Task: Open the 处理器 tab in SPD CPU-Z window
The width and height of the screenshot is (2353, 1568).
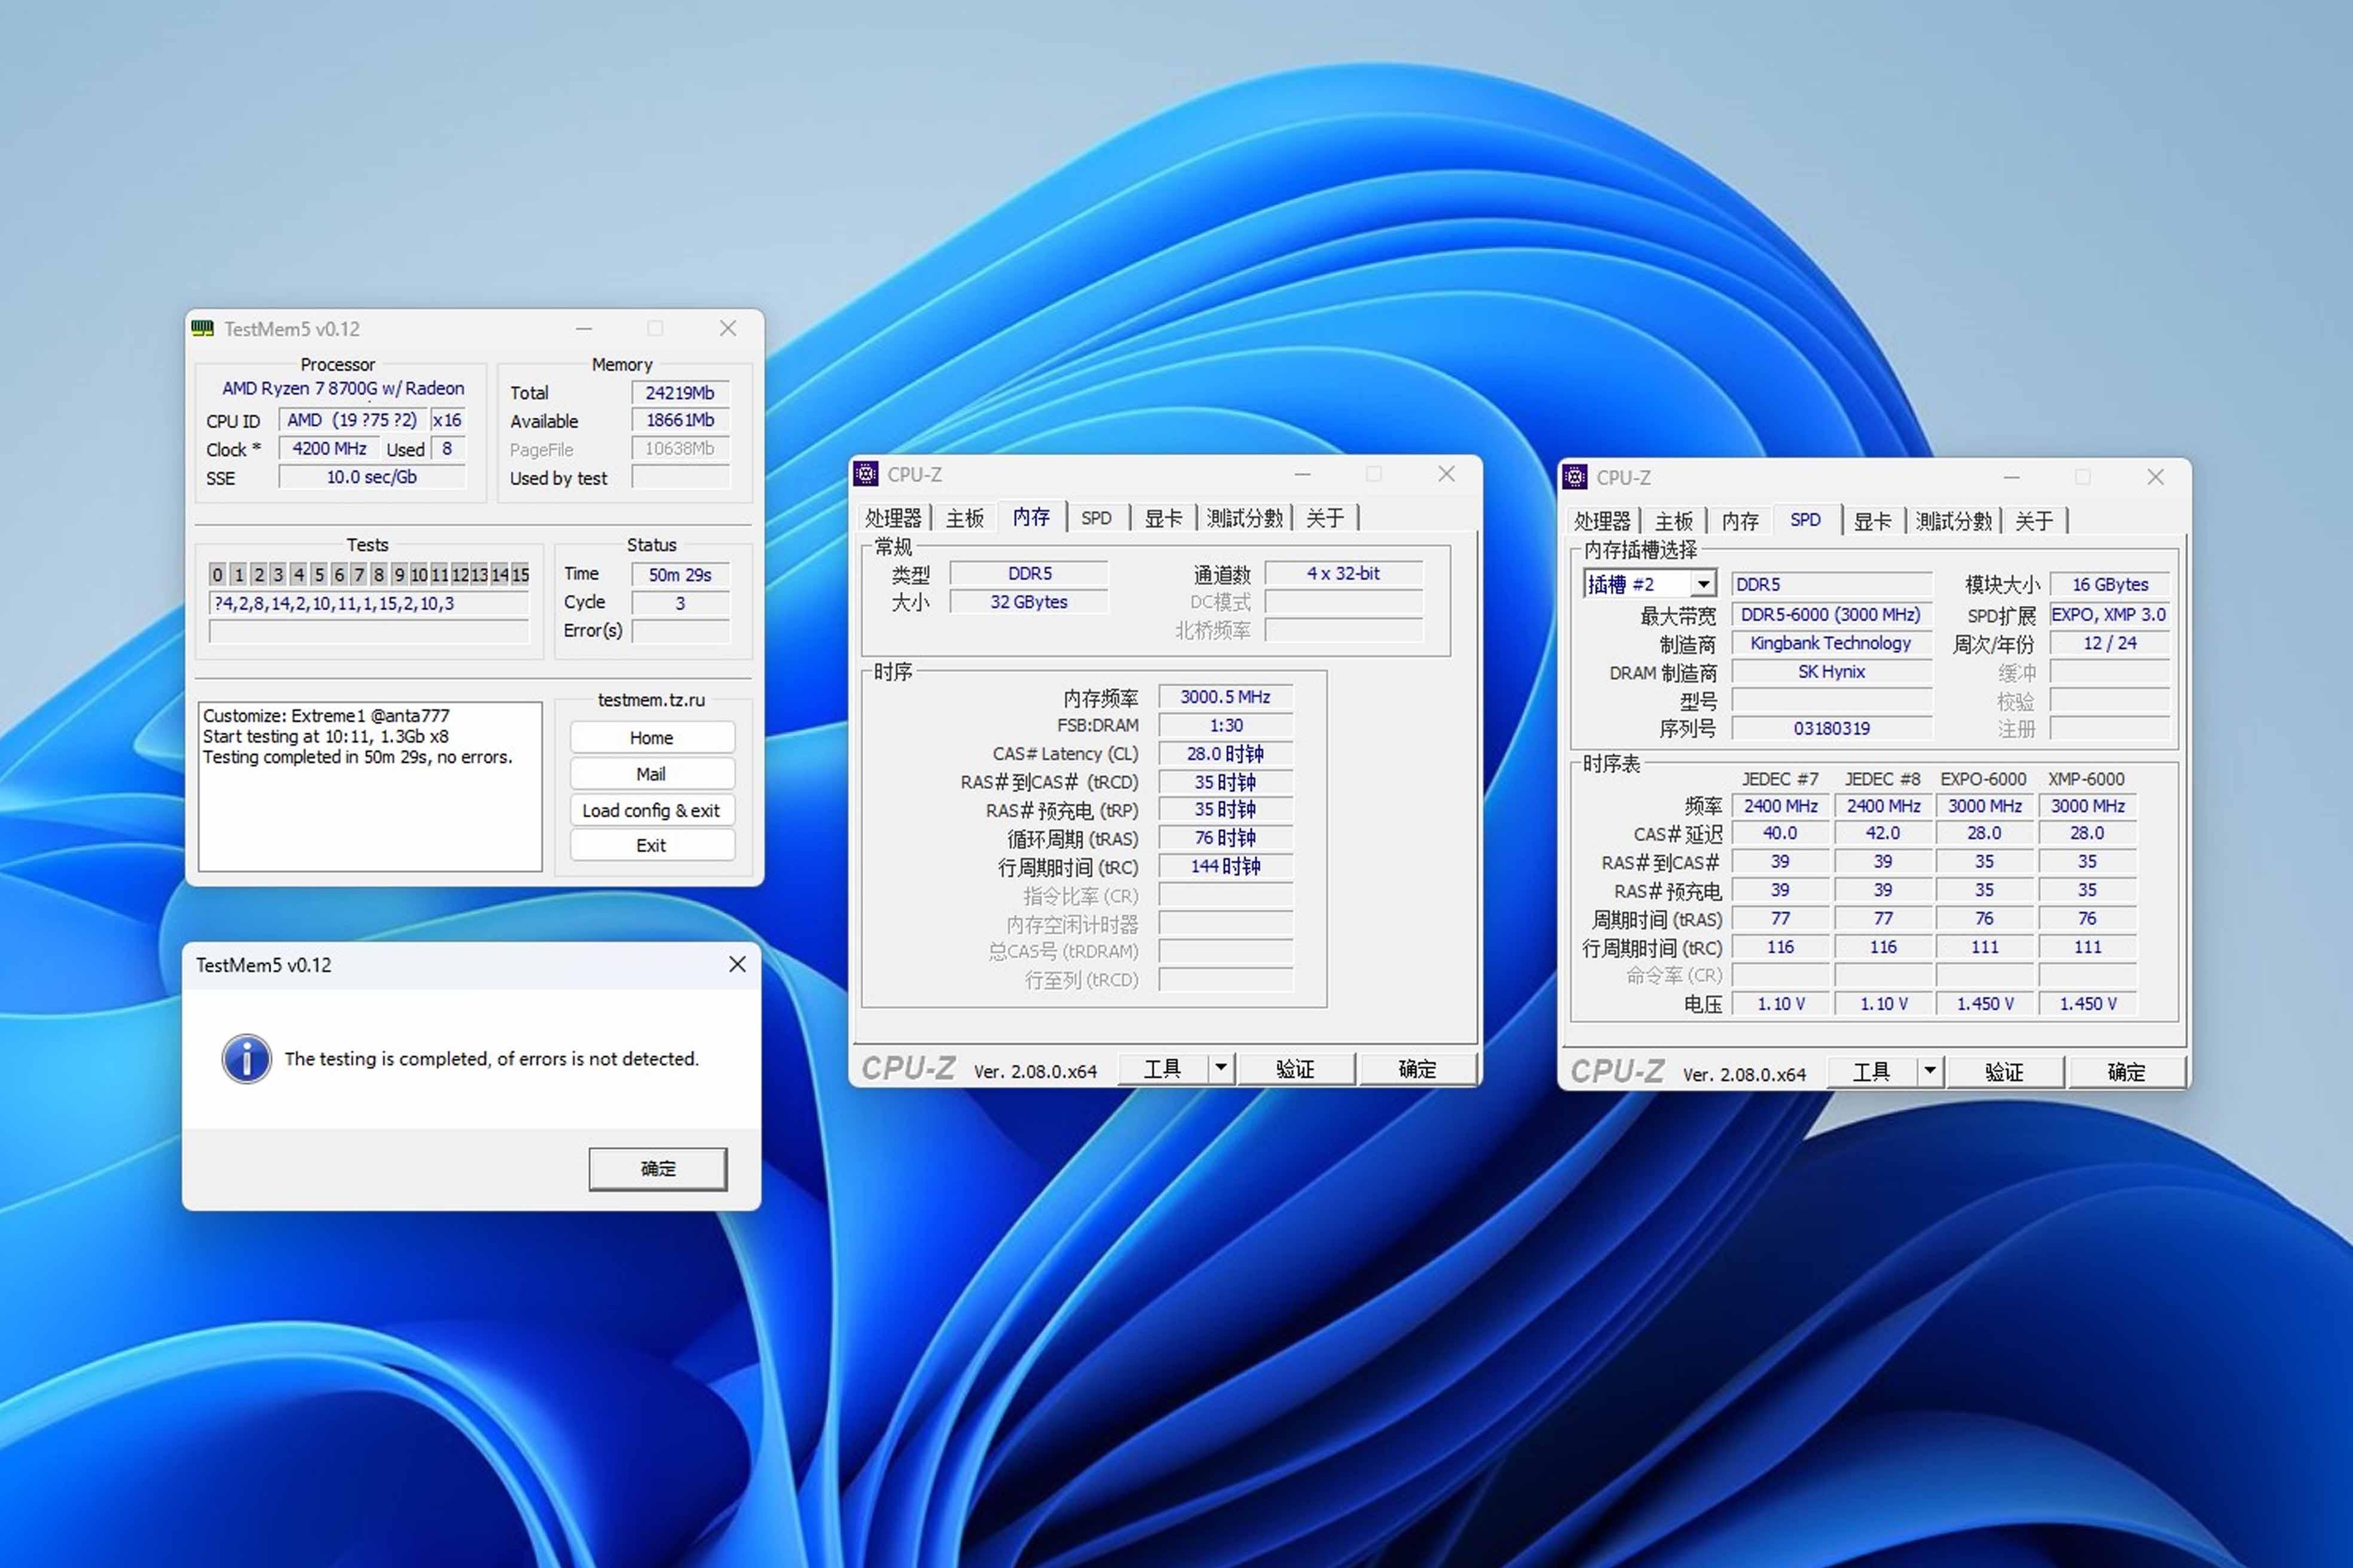Action: (x=1602, y=521)
